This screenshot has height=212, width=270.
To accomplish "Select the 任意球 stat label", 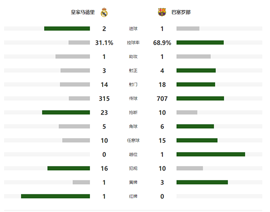I will point(133,140).
